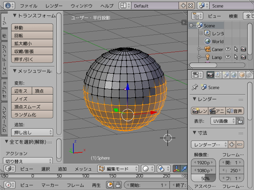Switch to Constraints properties tab
Viewport: 254px width, 190px height.
click(250, 75)
